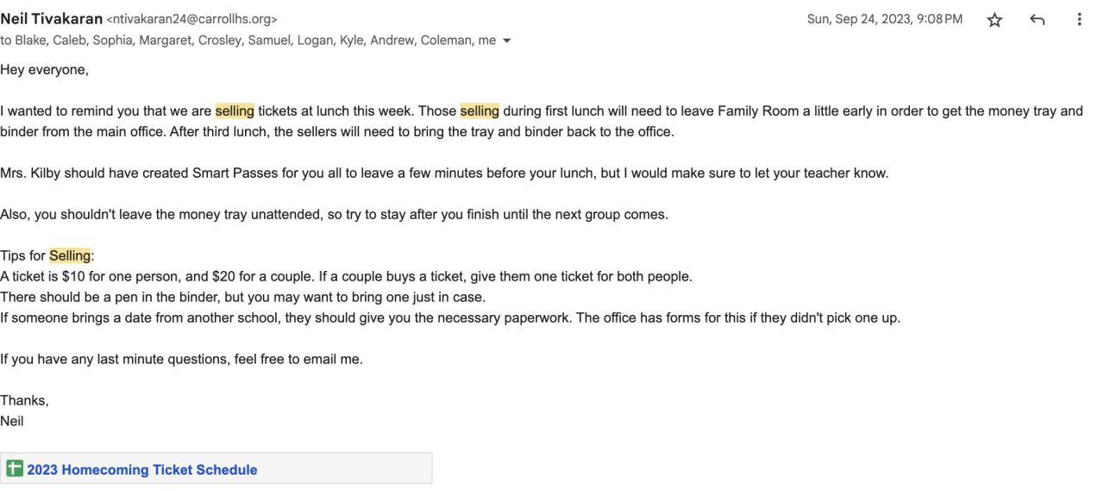Click the first highlighted "selling" word

235,110
